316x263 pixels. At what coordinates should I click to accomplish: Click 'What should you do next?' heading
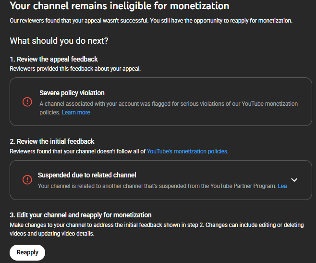(59, 40)
